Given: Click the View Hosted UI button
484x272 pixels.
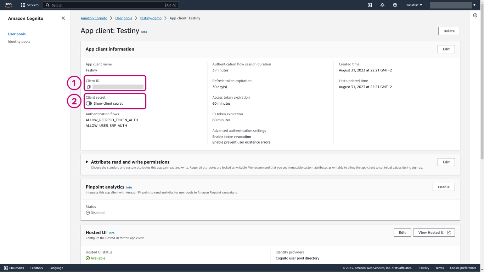Looking at the screenshot, I should tap(434, 233).
